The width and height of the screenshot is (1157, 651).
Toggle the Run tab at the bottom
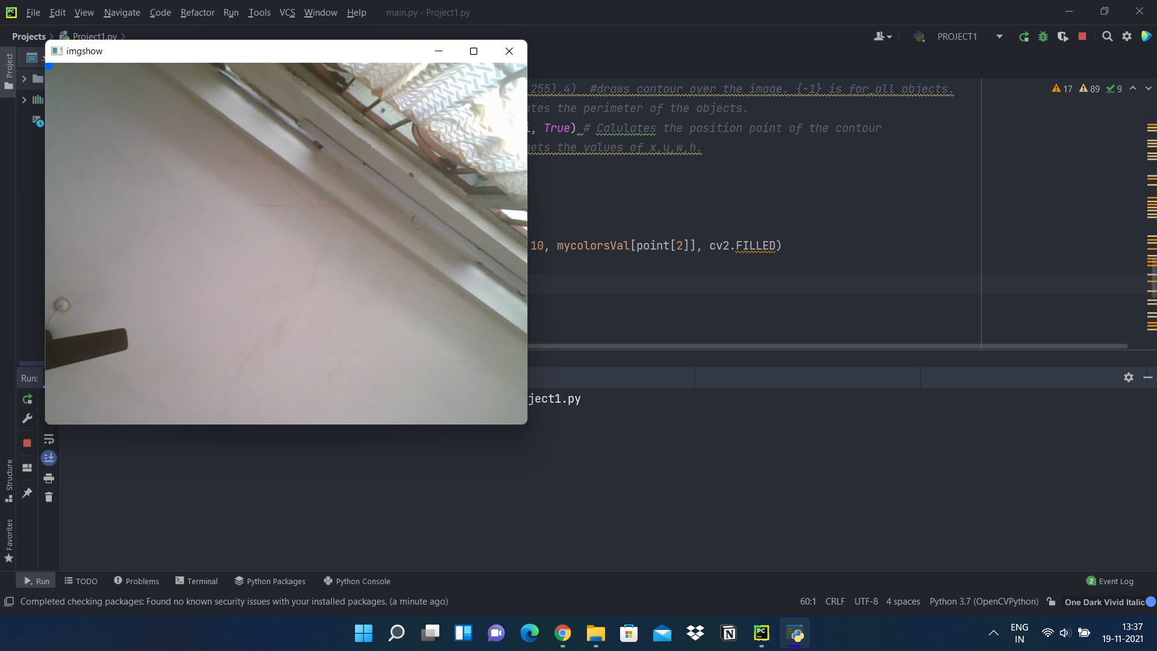pyautogui.click(x=36, y=580)
